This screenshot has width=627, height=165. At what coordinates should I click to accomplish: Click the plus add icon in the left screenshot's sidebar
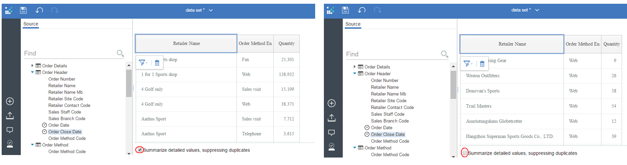(10, 101)
